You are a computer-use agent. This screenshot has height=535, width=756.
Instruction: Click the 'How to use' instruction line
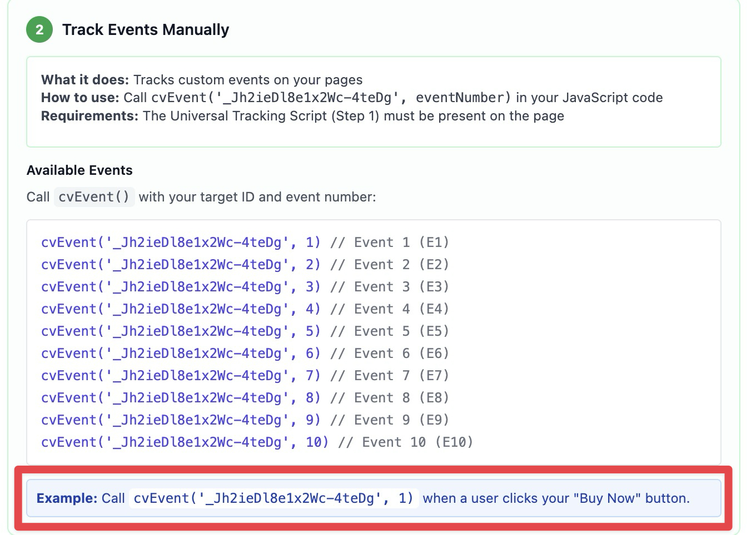352,98
